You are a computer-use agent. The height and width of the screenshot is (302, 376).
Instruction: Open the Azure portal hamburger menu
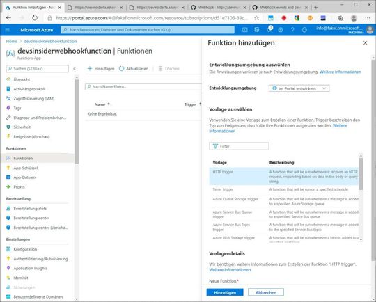8,30
